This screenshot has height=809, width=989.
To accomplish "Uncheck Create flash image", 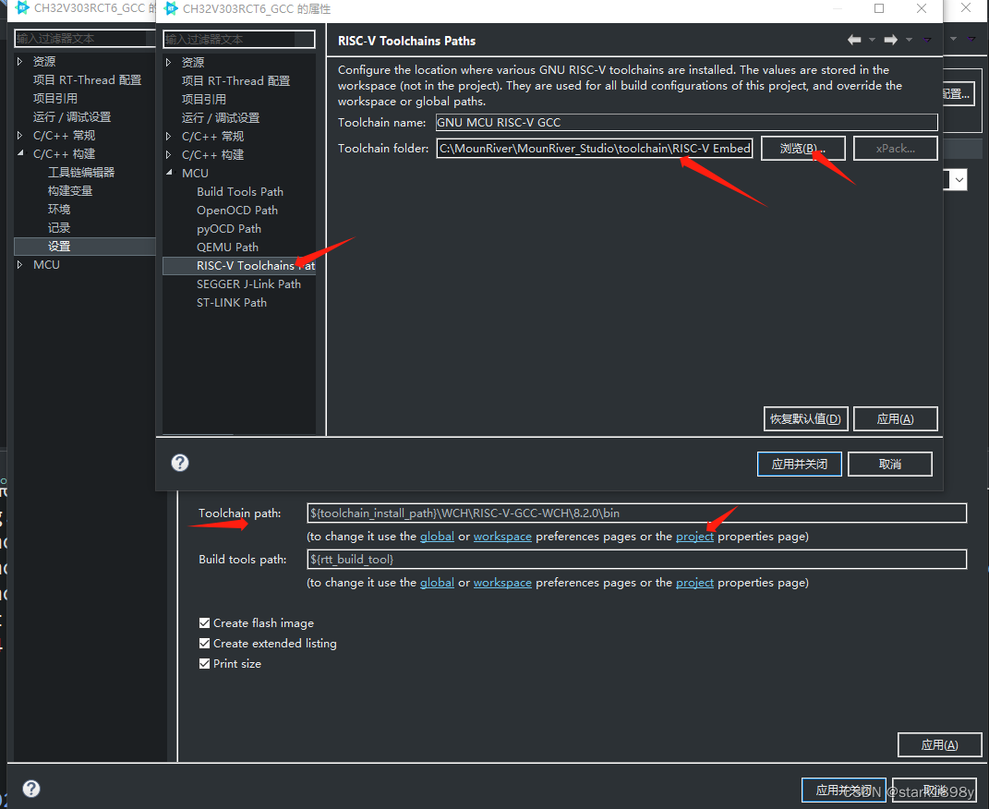I will tap(204, 622).
